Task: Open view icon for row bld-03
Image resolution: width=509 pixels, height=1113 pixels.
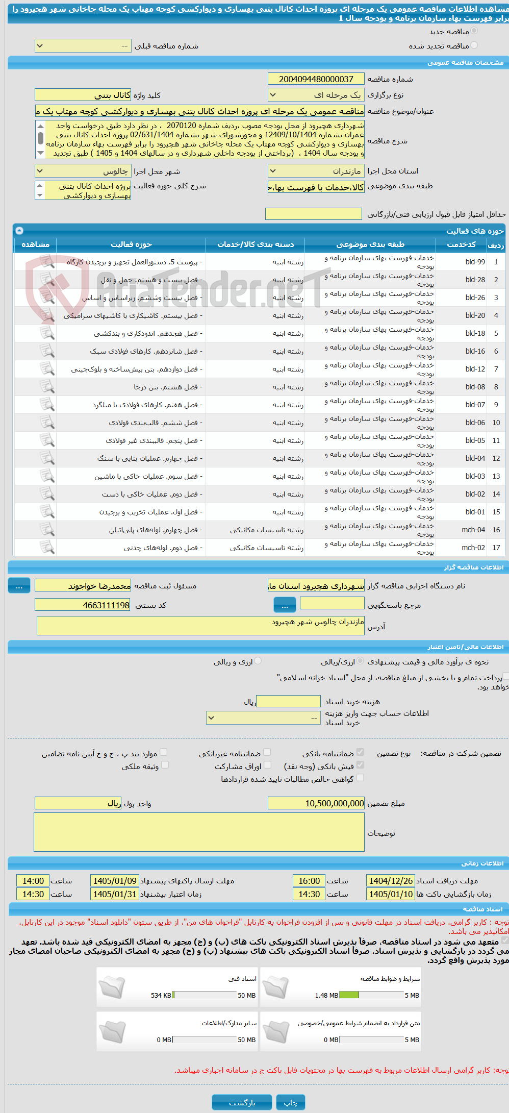Action: click(47, 476)
